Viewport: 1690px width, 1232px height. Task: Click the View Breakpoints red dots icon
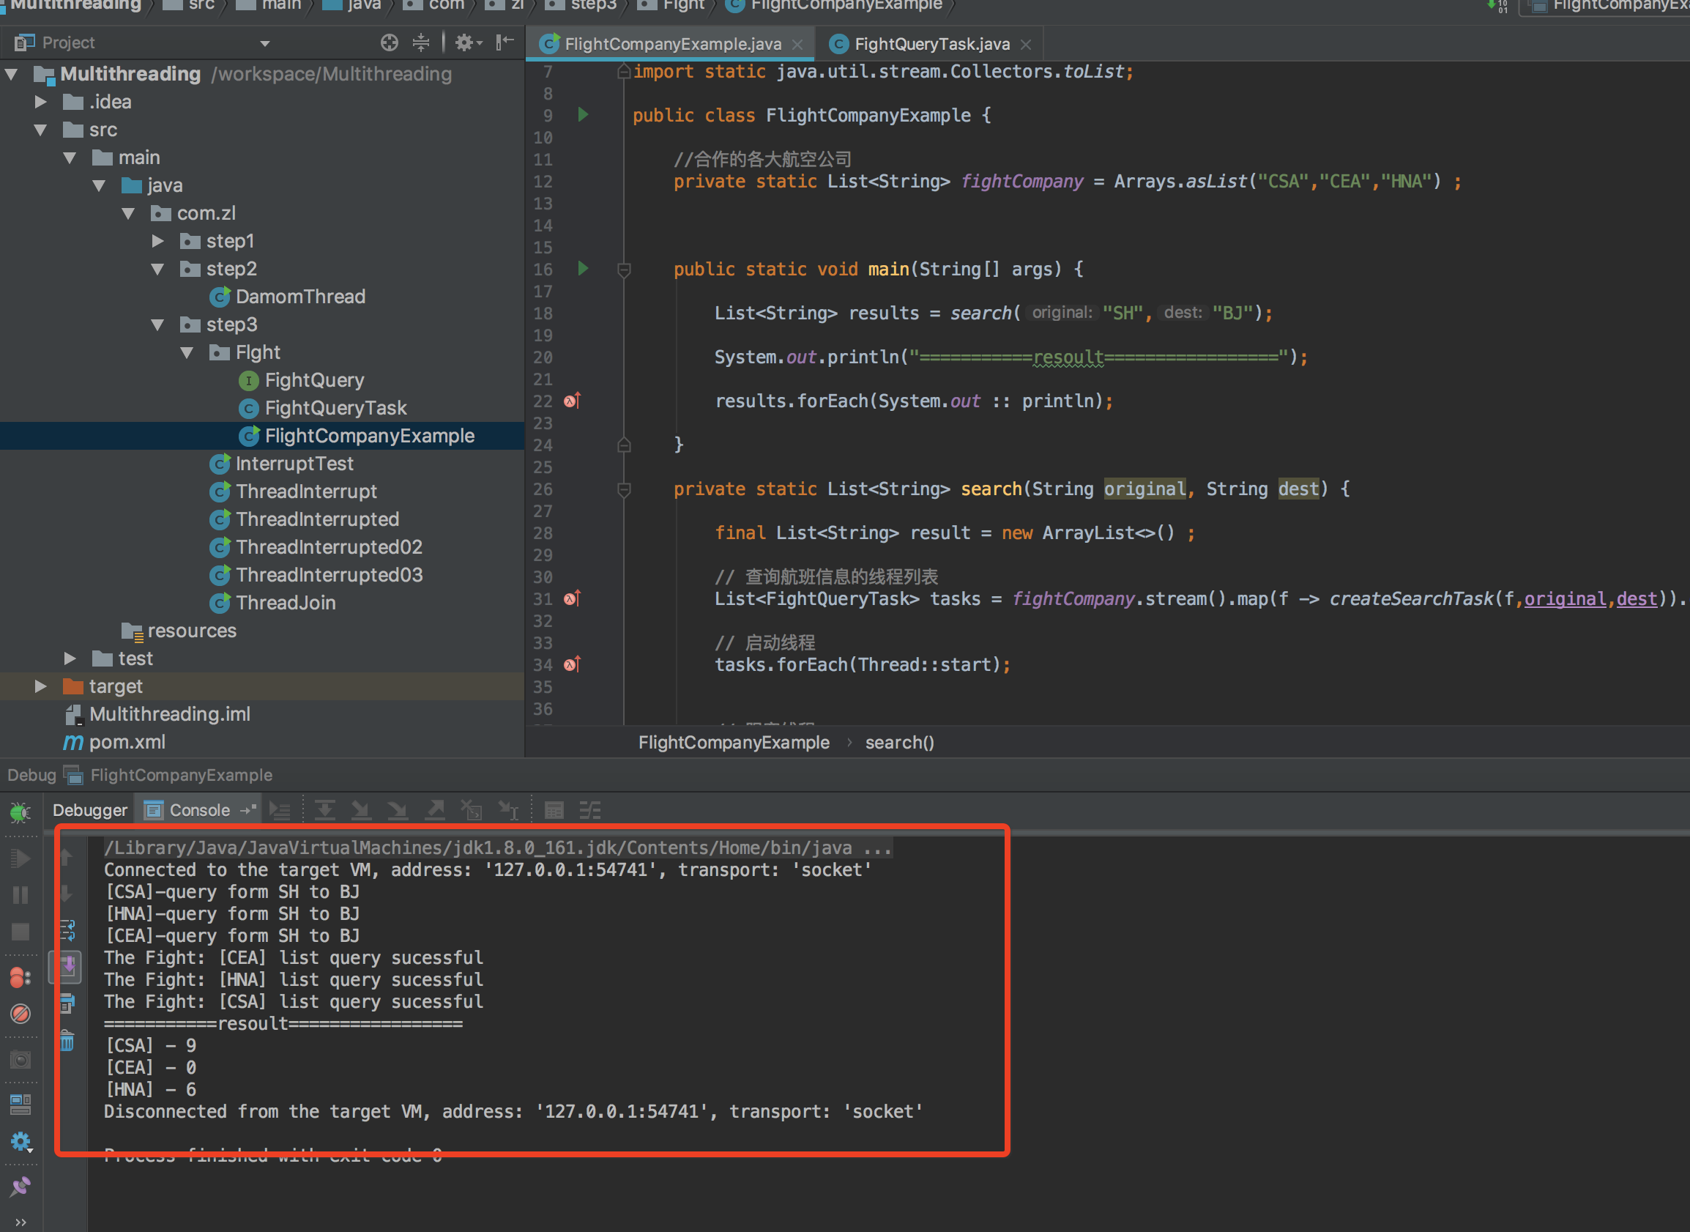click(20, 978)
